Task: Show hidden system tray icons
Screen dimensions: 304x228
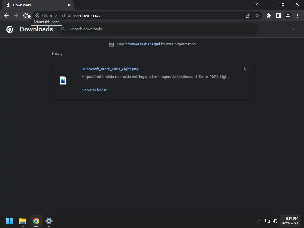Action: pyautogui.click(x=259, y=221)
